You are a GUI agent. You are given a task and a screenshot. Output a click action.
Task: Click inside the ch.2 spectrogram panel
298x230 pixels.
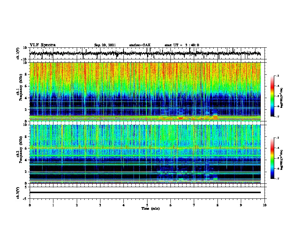(x=145, y=154)
